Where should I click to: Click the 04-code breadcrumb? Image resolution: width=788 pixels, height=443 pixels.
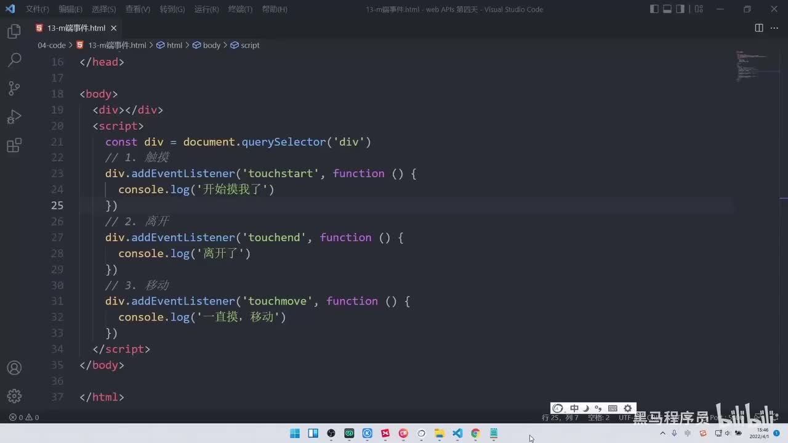pos(52,46)
